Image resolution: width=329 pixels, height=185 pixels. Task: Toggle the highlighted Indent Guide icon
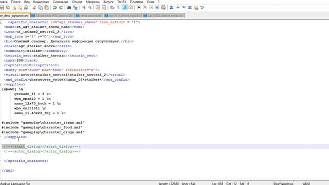pyautogui.click(x=125, y=8)
